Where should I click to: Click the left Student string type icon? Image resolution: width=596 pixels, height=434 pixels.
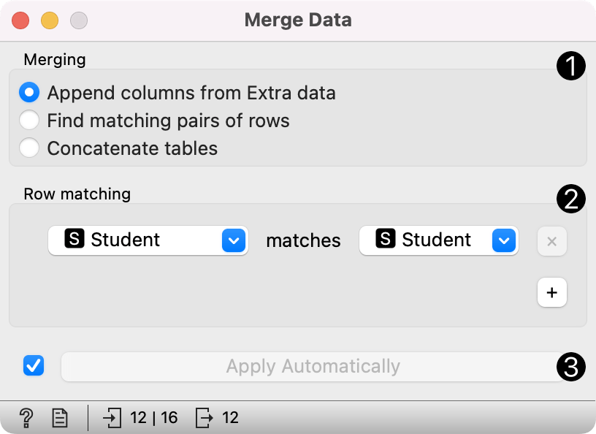74,239
